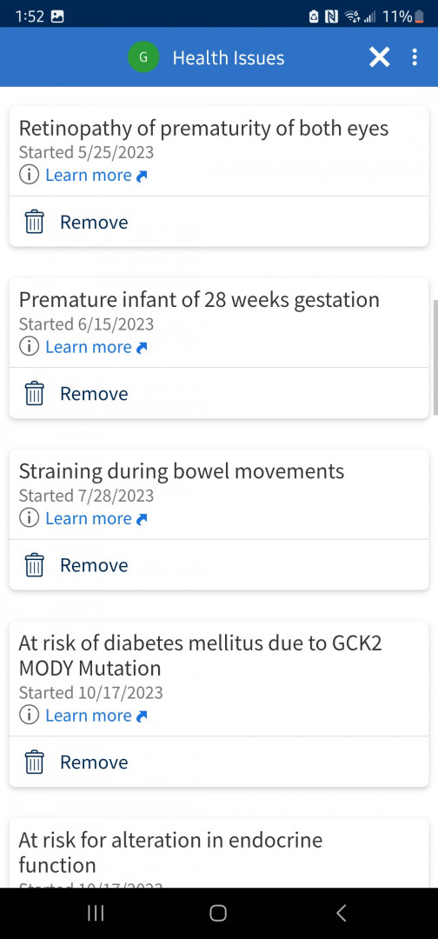438x939 pixels.
Task: Tap the green G profile avatar
Action: (x=143, y=57)
